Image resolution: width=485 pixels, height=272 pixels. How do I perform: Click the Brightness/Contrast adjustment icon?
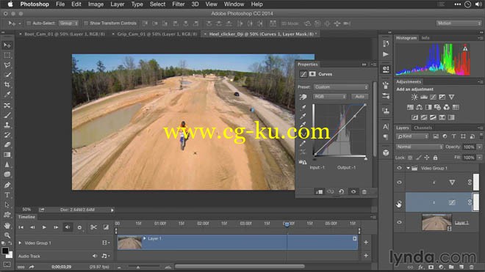pos(414,98)
